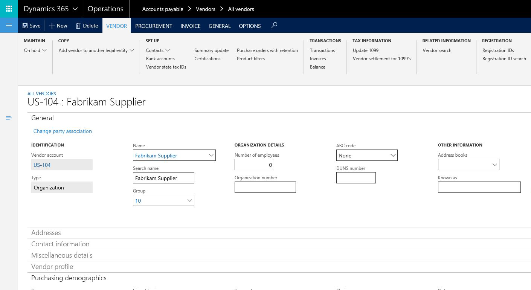This screenshot has height=290, width=531.
Task: Open Certifications
Action: click(x=208, y=58)
